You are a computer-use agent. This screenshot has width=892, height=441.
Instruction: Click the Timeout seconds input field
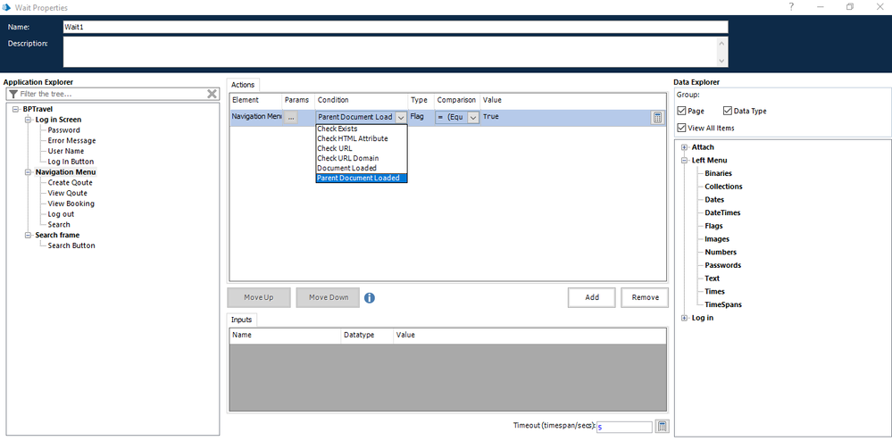tap(624, 427)
